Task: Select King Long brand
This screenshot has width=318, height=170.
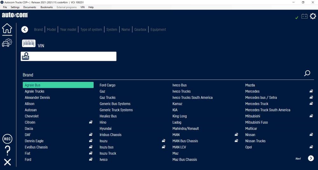Action: pos(179,116)
